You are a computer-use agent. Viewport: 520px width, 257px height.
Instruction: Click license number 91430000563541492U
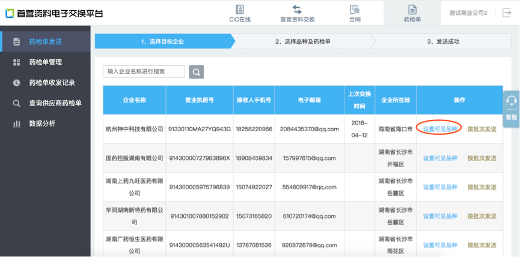pyautogui.click(x=200, y=246)
